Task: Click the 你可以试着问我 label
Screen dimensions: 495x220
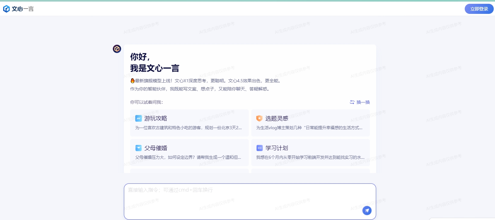Action: point(147,102)
